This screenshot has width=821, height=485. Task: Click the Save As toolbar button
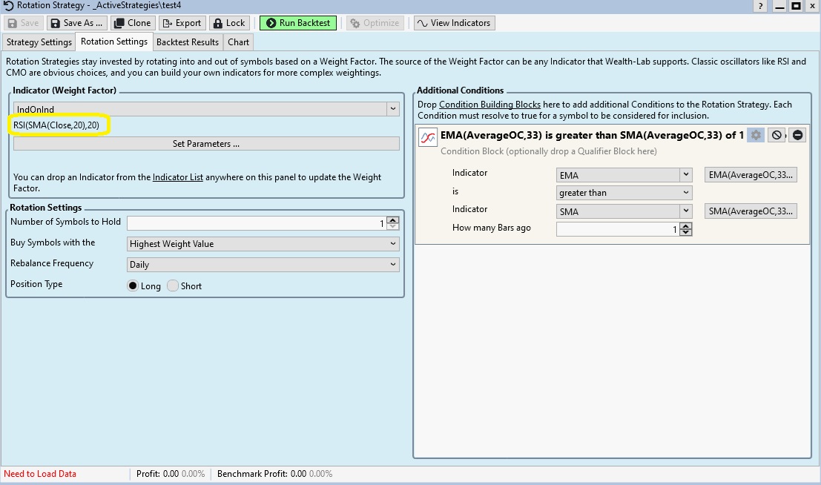pos(76,23)
